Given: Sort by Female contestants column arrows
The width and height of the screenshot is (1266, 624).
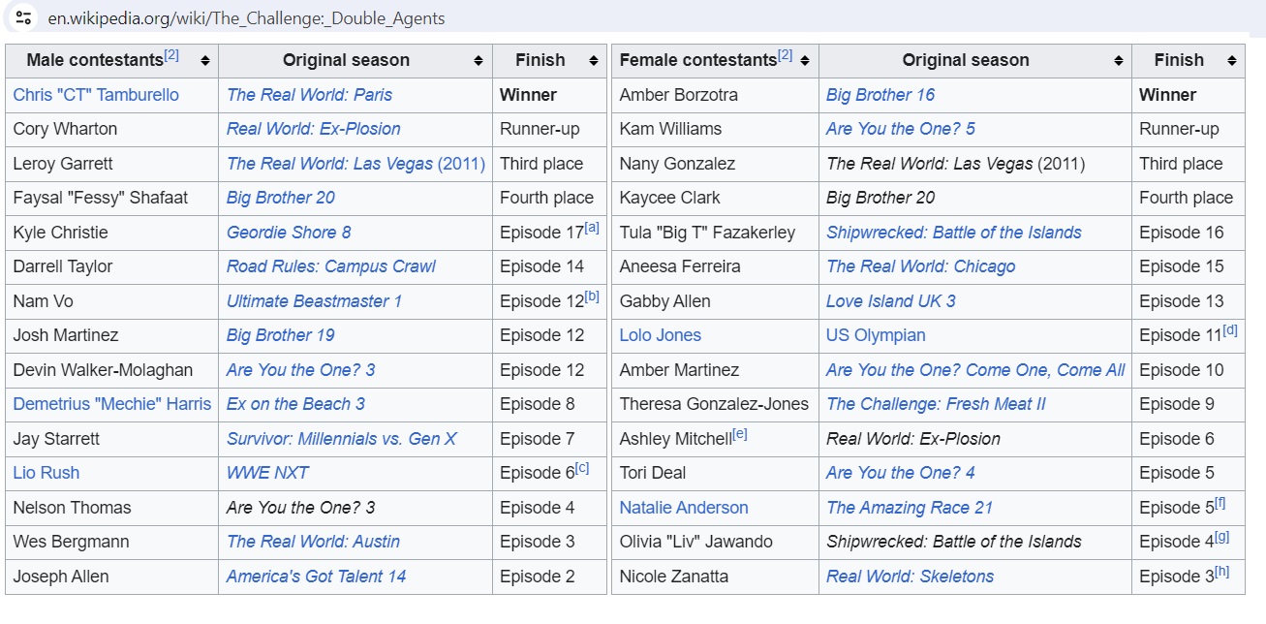Looking at the screenshot, I should point(805,61).
